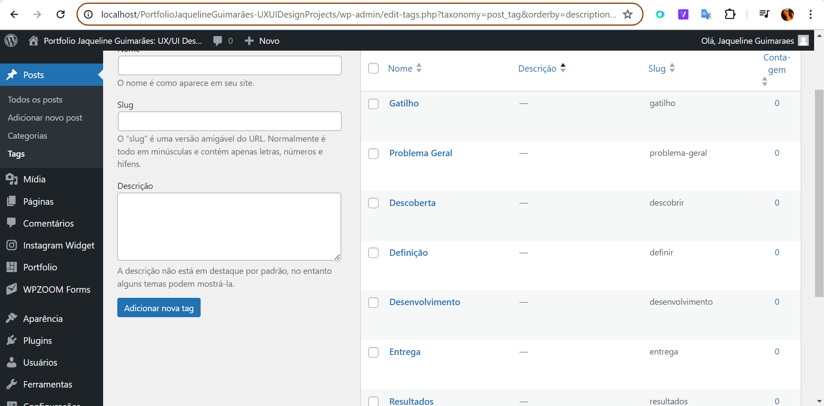Open the Descoberta tag link
The height and width of the screenshot is (406, 824).
(412, 203)
